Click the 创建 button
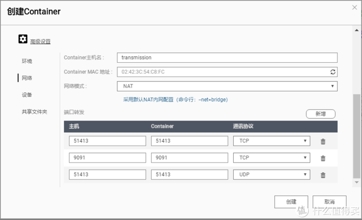 (291, 202)
